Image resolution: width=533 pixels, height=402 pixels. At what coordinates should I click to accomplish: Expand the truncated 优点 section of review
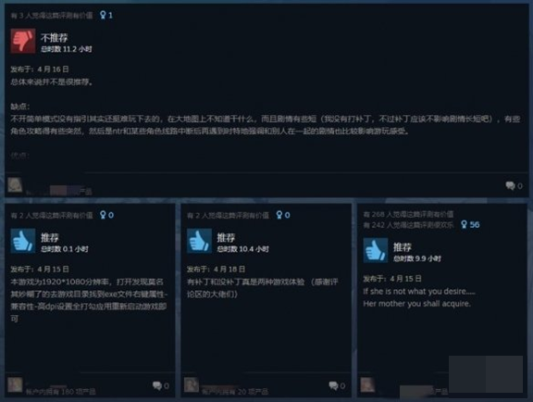[19, 156]
